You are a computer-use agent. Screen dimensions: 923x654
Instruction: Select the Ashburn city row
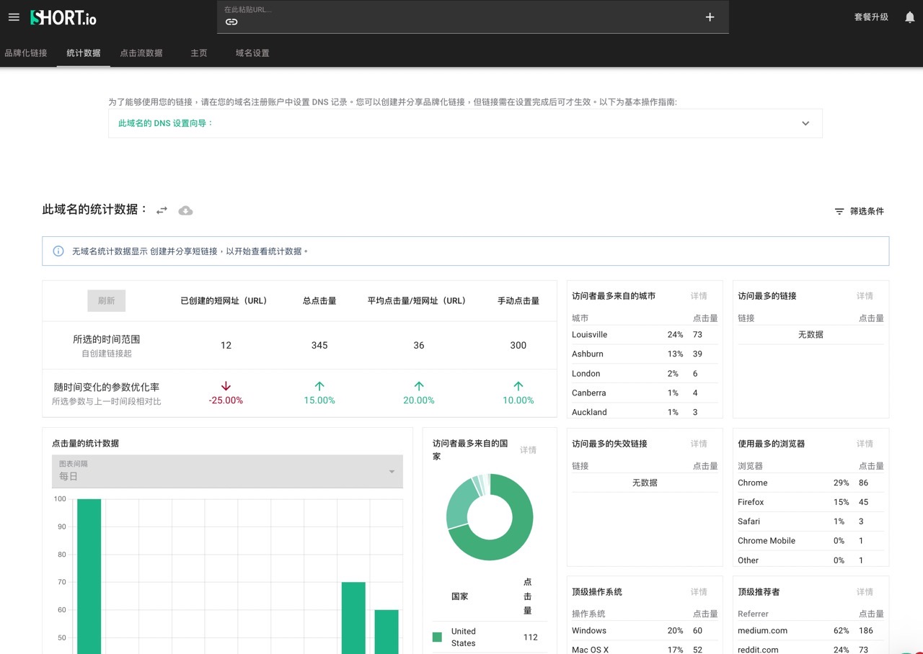[x=645, y=354]
